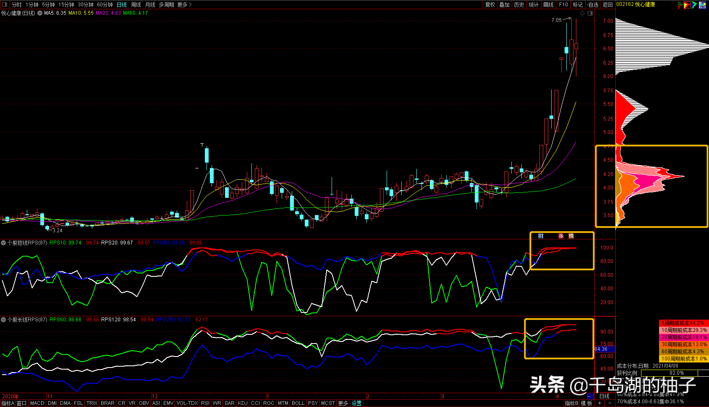Switch to the 周线 weekly period tab

[136, 5]
